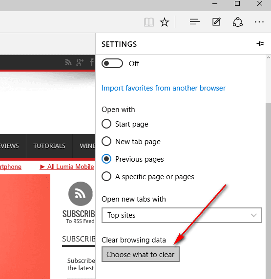This screenshot has width=271, height=279.
Task: Add page to favorites star icon
Action: pos(165,22)
